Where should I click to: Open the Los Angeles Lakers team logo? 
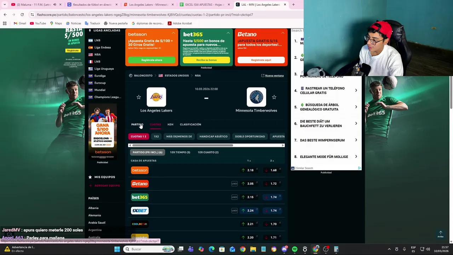(156, 97)
